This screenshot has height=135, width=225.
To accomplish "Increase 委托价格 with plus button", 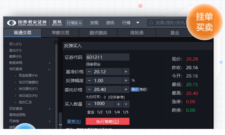I will click(x=126, y=89).
